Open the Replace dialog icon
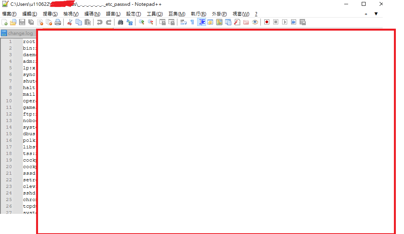Screen dimensions: 404x234 point(129,22)
